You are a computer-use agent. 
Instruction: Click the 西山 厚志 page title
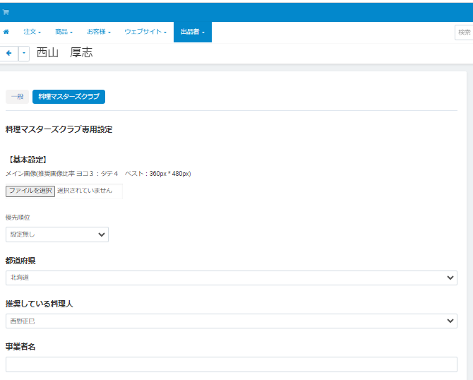tap(64, 53)
